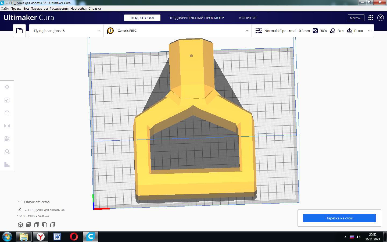
Task: Click Cura icon in taskbar
Action: 91,237
